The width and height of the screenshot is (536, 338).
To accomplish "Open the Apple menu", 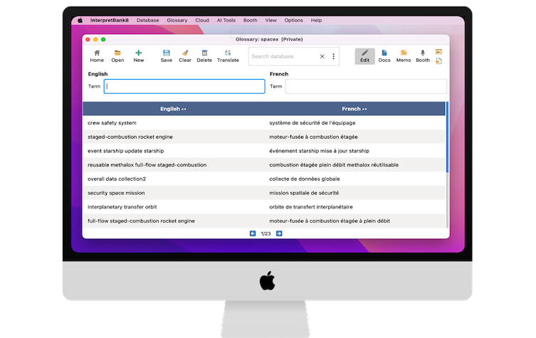I will pos(80,20).
